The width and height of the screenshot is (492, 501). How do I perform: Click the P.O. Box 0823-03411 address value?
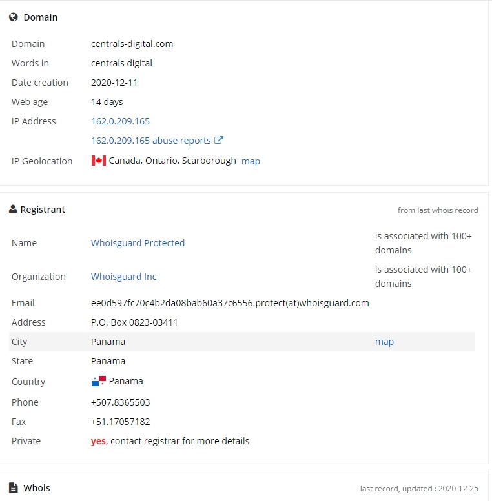(134, 322)
